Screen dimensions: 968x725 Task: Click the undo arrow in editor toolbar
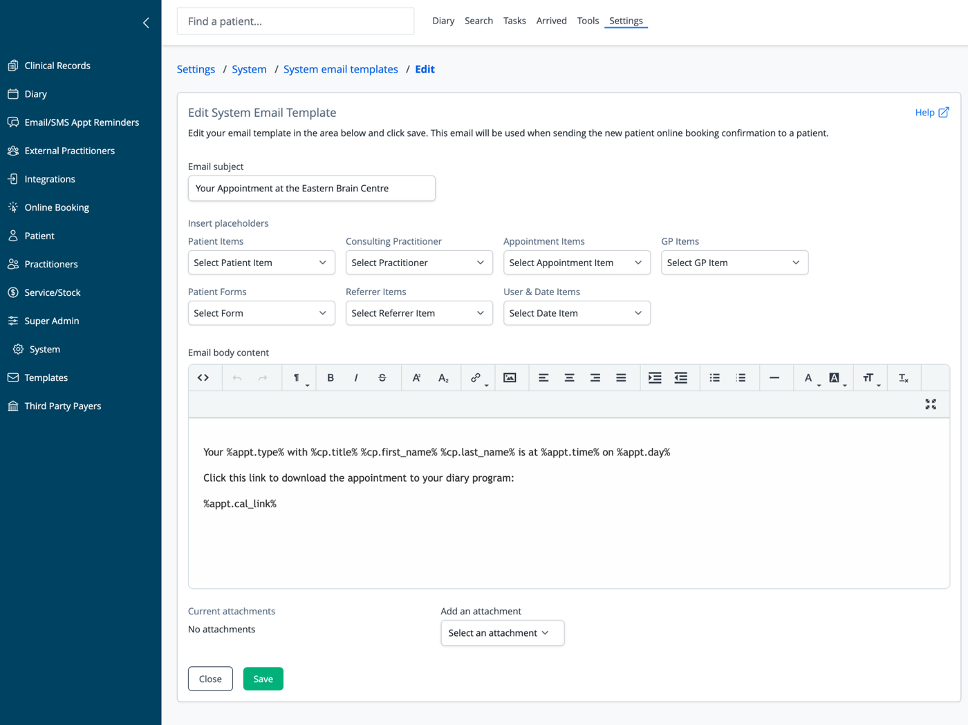click(237, 378)
